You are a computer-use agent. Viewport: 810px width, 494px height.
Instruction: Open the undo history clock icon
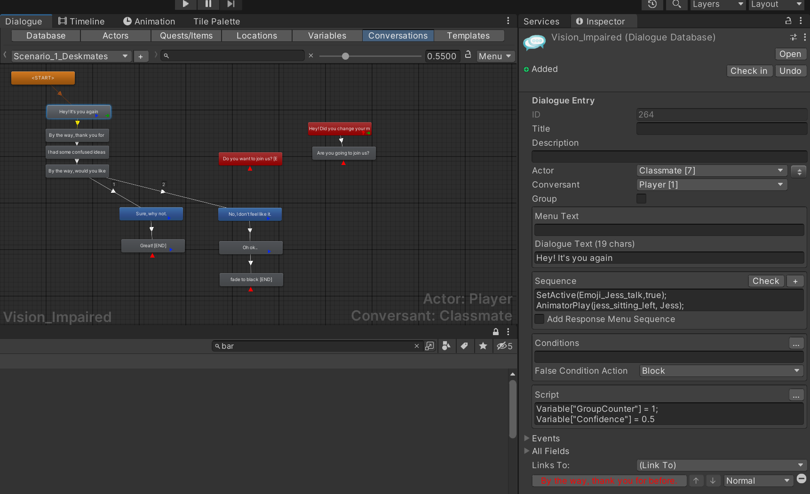tap(652, 4)
